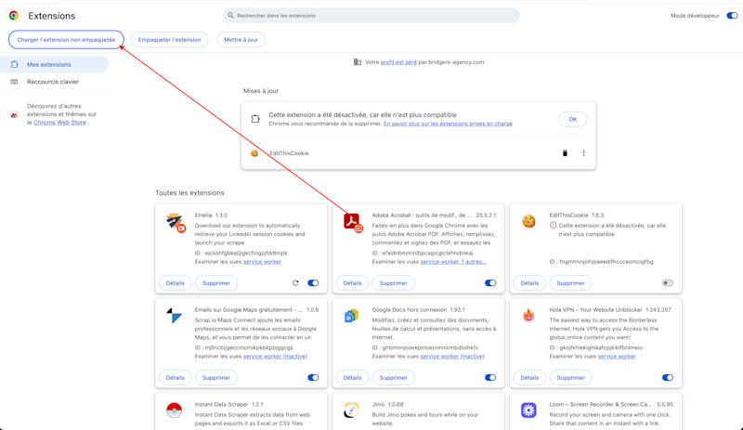
Task: Click Mettre à jour button
Action: [241, 40]
